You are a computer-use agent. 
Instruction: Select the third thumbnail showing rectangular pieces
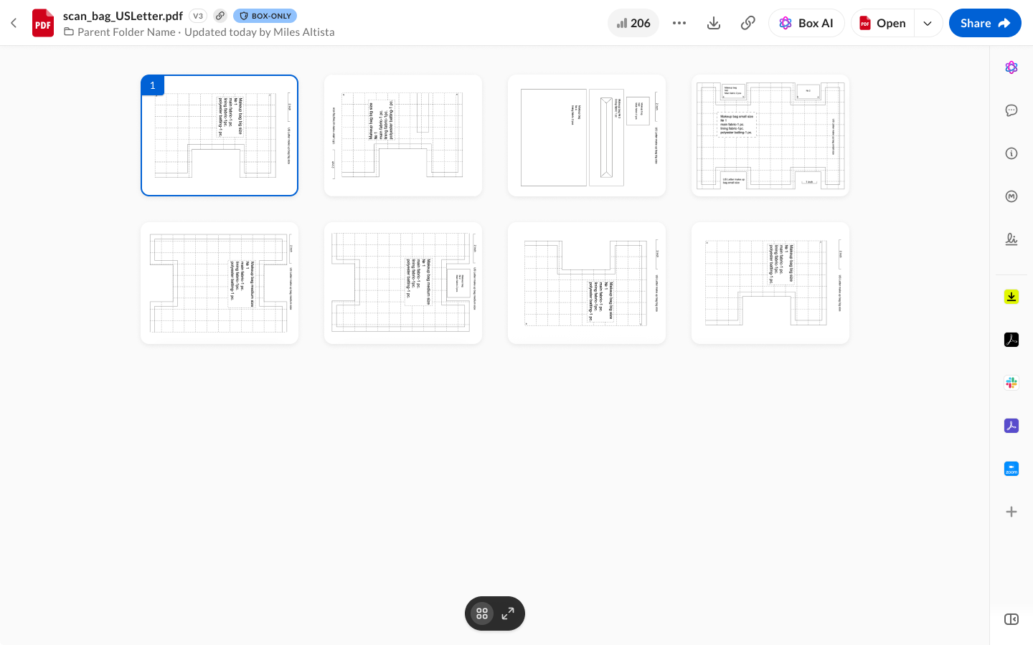[587, 135]
